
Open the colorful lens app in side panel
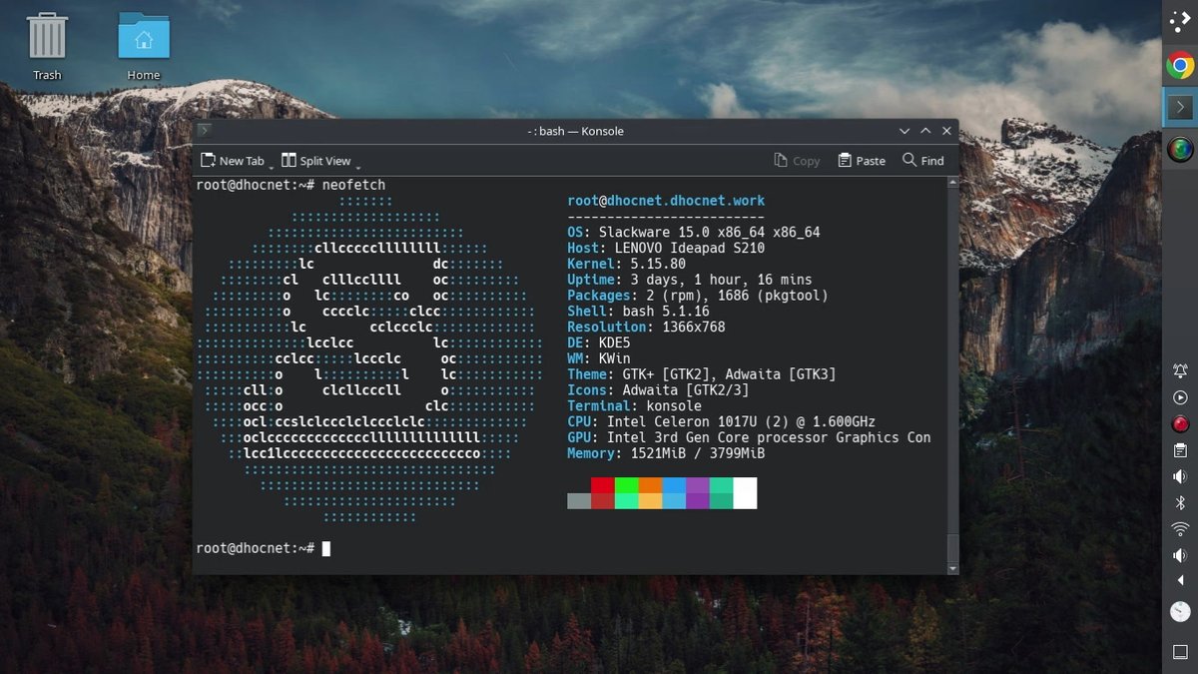point(1180,150)
